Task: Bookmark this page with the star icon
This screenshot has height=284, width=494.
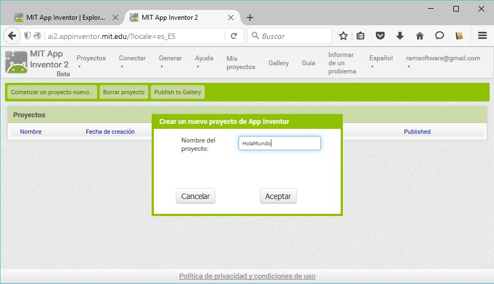Action: [343, 36]
